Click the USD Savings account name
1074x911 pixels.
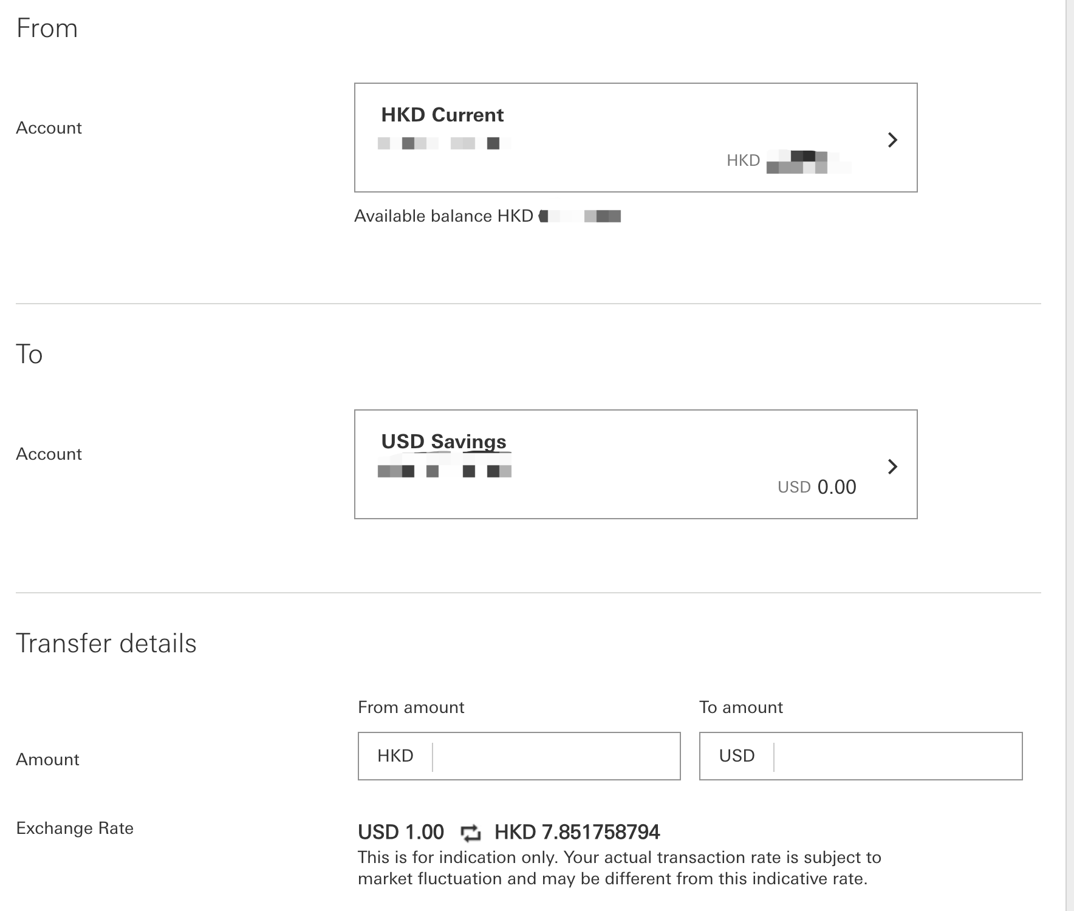tap(443, 442)
